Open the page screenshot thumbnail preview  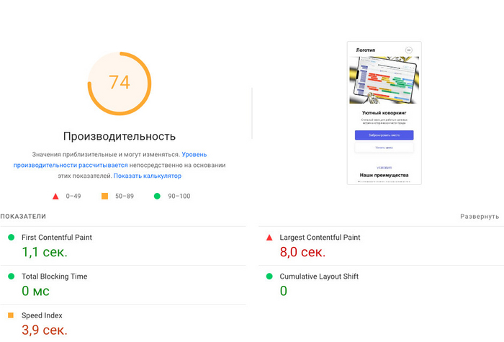(x=384, y=113)
